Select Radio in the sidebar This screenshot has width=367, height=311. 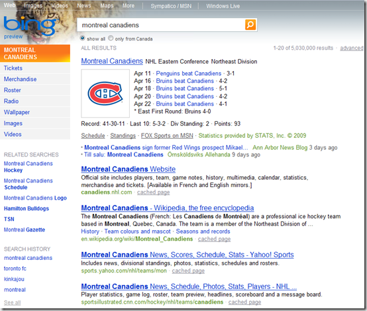coord(35,101)
